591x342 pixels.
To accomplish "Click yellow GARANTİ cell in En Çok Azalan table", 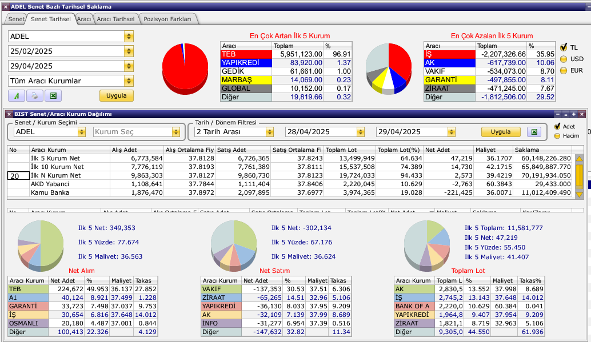I will [450, 80].
